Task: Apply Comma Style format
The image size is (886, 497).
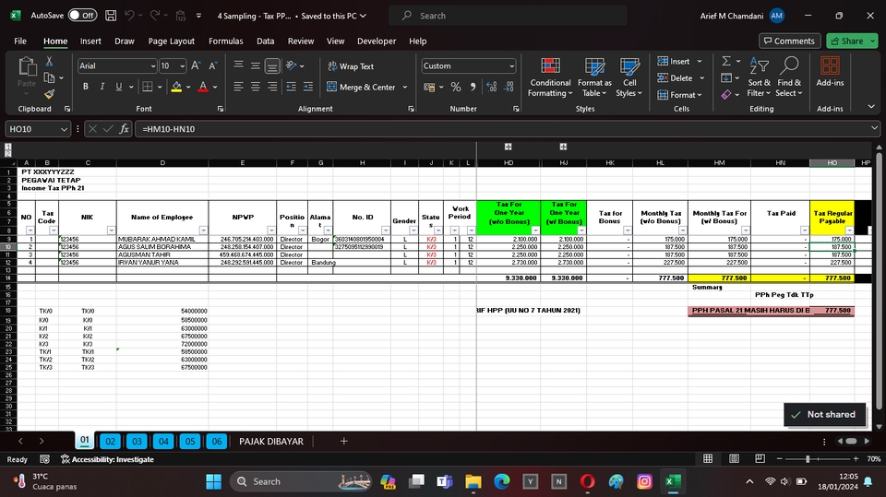Action: point(473,87)
